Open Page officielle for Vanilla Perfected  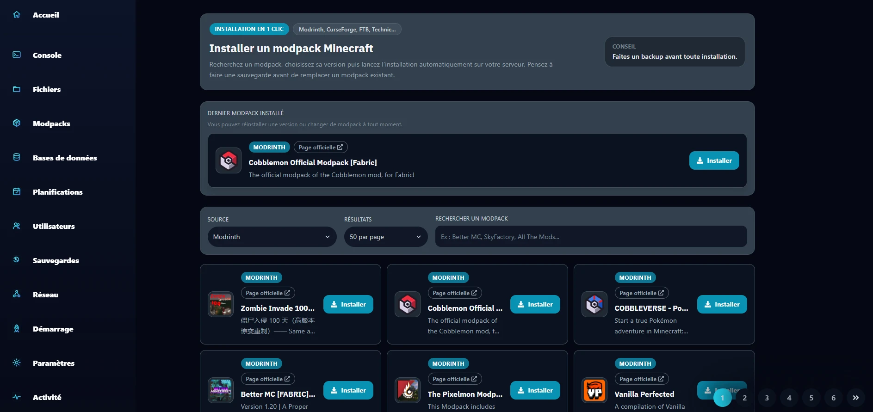coord(642,379)
